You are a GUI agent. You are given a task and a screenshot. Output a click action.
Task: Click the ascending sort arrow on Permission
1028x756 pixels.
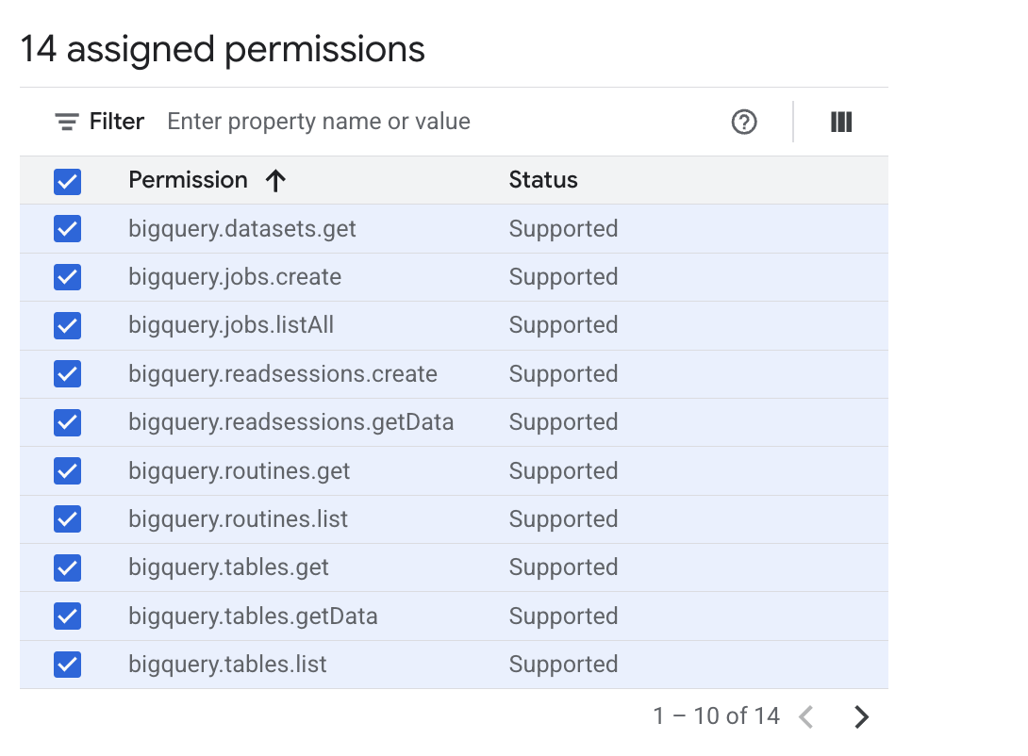pyautogui.click(x=274, y=180)
